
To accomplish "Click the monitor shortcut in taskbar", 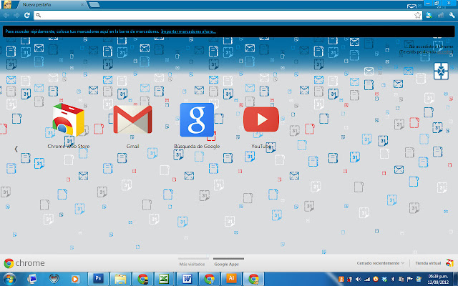I will pyautogui.click(x=31, y=280).
